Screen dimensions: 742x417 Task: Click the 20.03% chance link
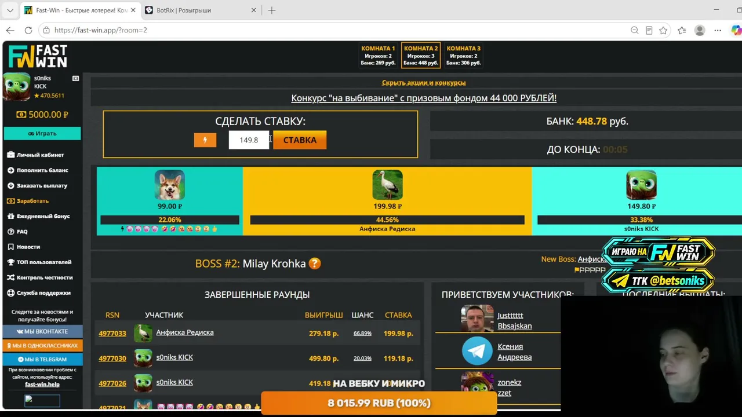(362, 359)
